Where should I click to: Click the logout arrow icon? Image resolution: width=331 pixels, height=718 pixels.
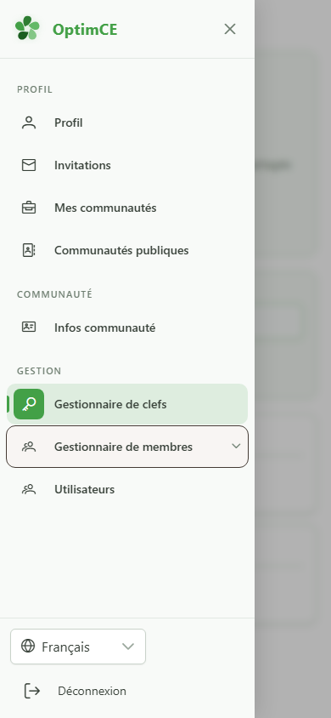(32, 691)
